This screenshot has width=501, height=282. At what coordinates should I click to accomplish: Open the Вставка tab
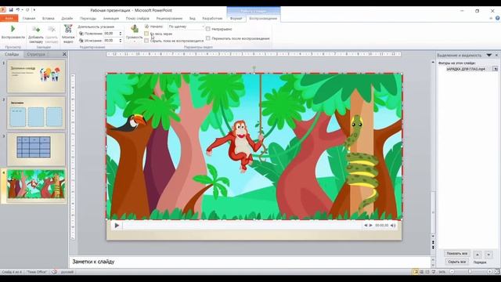49,18
